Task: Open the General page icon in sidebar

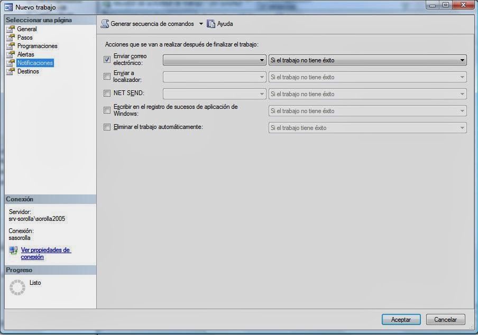Action: click(x=12, y=29)
